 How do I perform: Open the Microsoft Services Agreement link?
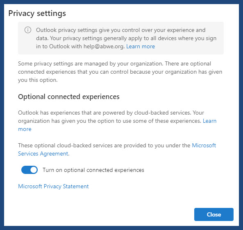(204, 146)
